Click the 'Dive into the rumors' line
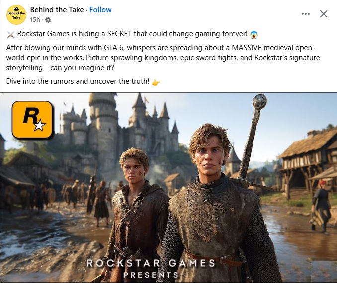 [x=78, y=81]
